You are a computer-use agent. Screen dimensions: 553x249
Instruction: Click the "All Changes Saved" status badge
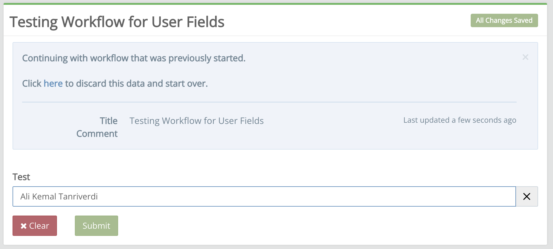coord(504,20)
